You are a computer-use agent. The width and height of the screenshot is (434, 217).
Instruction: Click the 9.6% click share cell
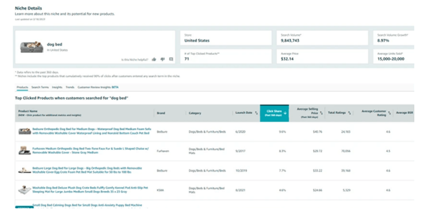[282, 132]
